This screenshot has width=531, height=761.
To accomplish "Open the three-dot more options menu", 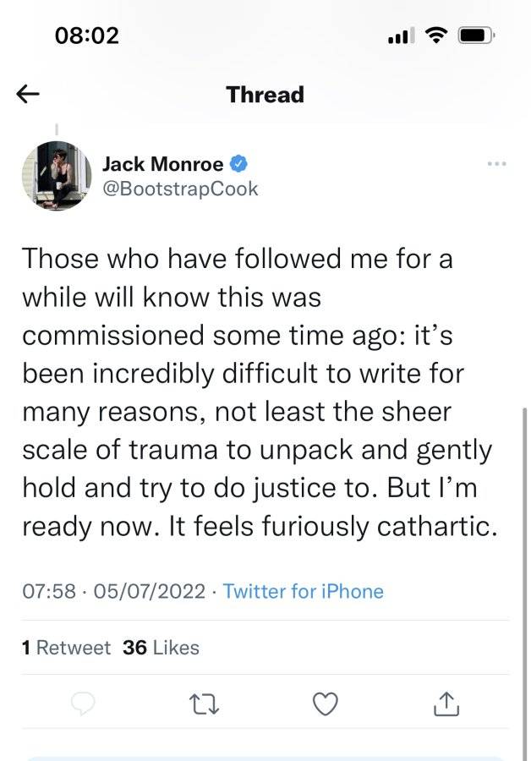I will click(497, 164).
